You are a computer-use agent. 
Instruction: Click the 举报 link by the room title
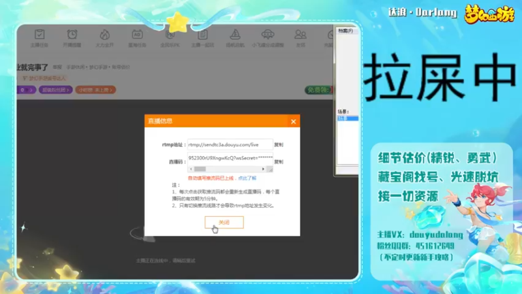point(57,67)
